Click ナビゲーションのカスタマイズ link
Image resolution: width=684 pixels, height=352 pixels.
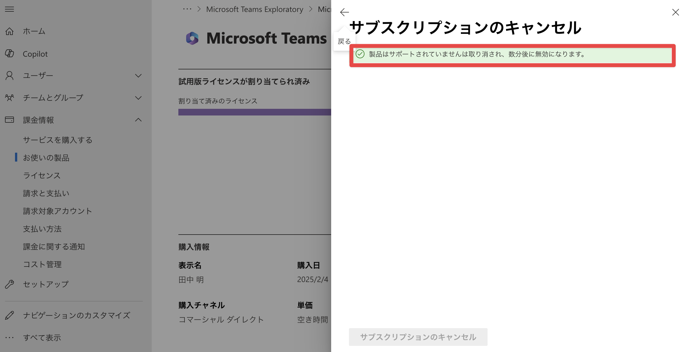click(x=77, y=315)
